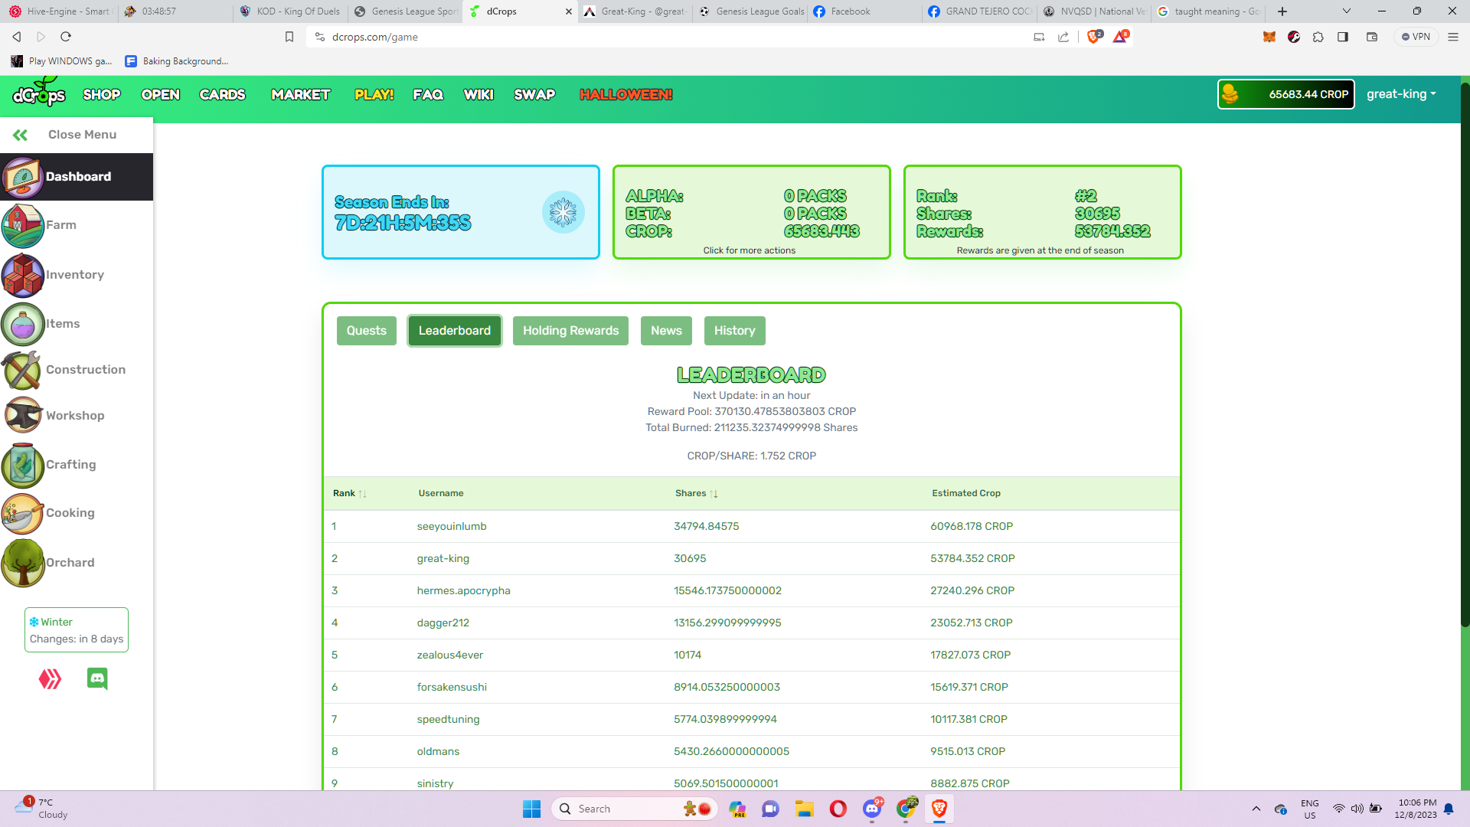The height and width of the screenshot is (827, 1470).
Task: Open File Explorer from taskbar
Action: [804, 809]
